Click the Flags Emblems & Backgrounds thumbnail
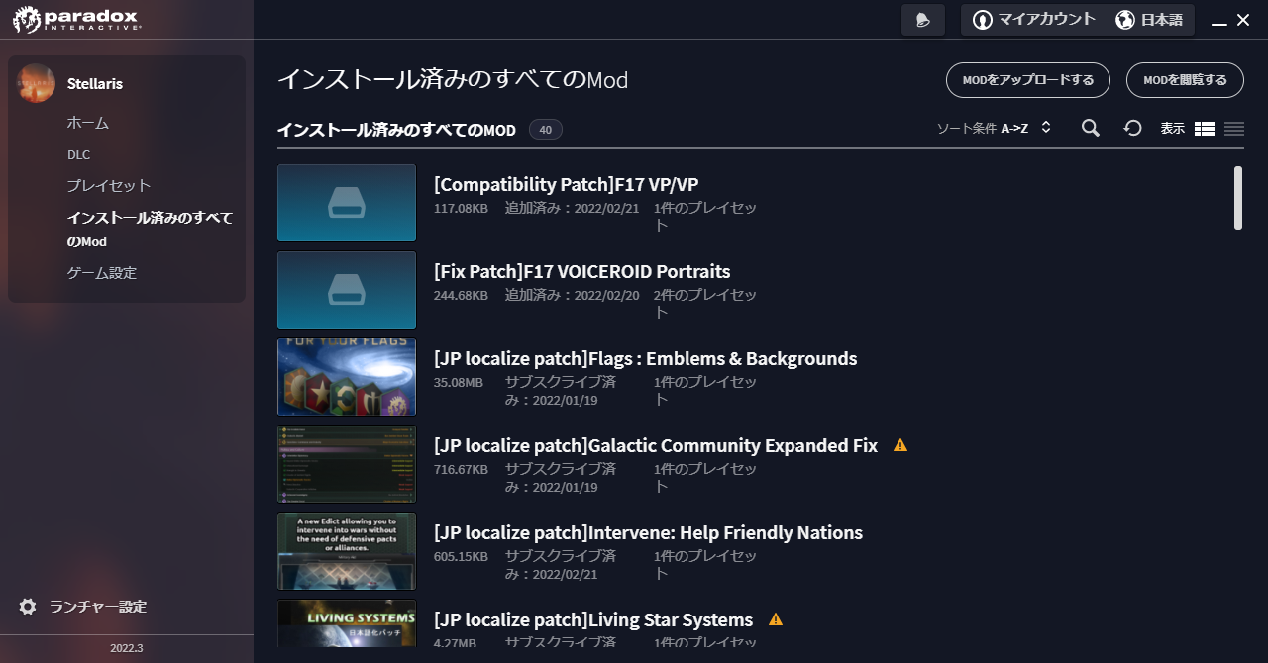Screen dimensions: 1268x663 pyautogui.click(x=347, y=377)
